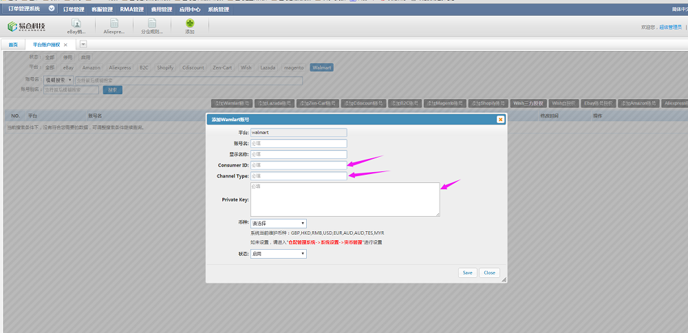The width and height of the screenshot is (688, 333).
Task: Click the Consumer ID input field
Action: pos(299,165)
